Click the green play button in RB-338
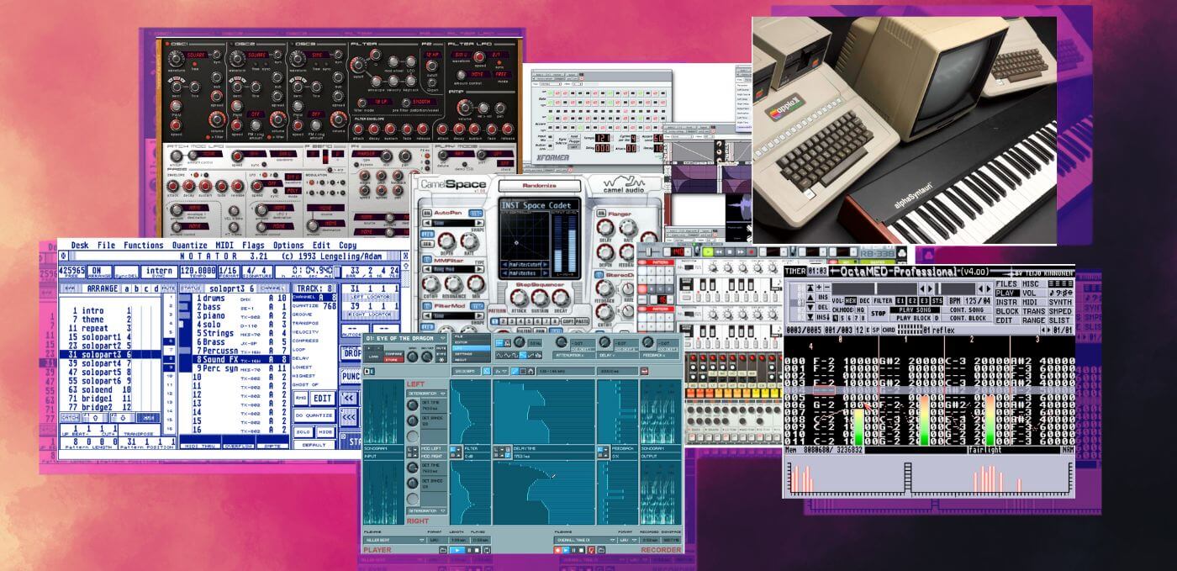This screenshot has width=1177, height=571. (708, 251)
